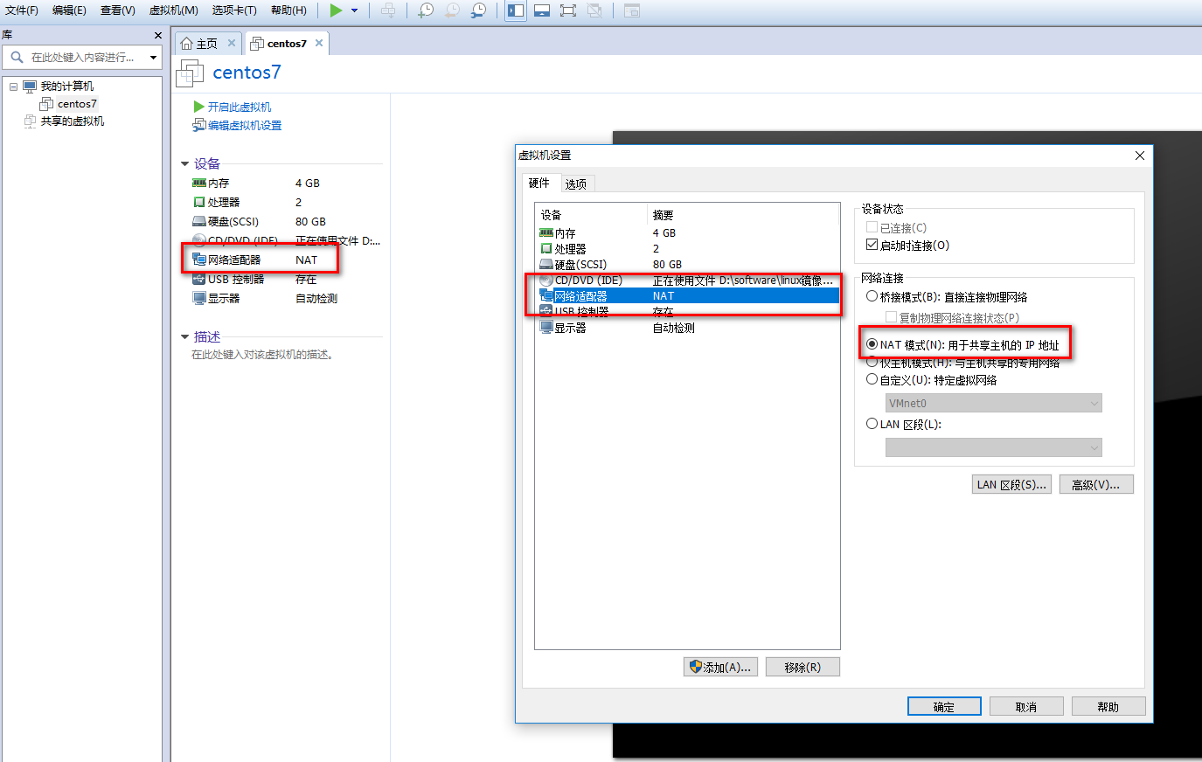
Task: Select 网络适配器 row in dialog device list
Action: (x=687, y=296)
